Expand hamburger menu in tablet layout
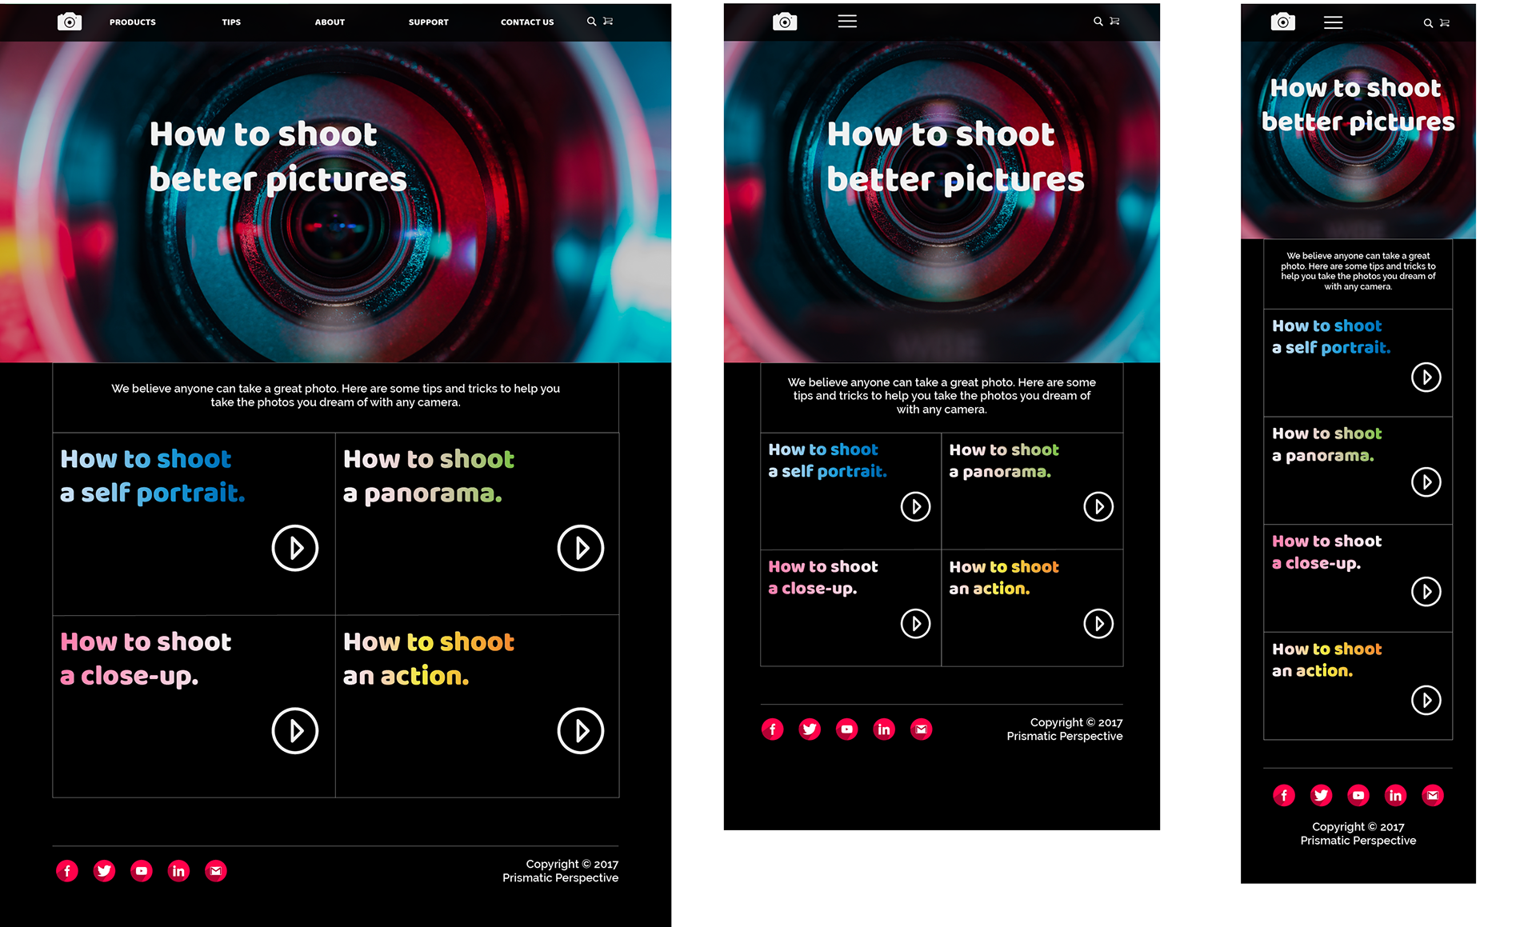 pos(847,22)
